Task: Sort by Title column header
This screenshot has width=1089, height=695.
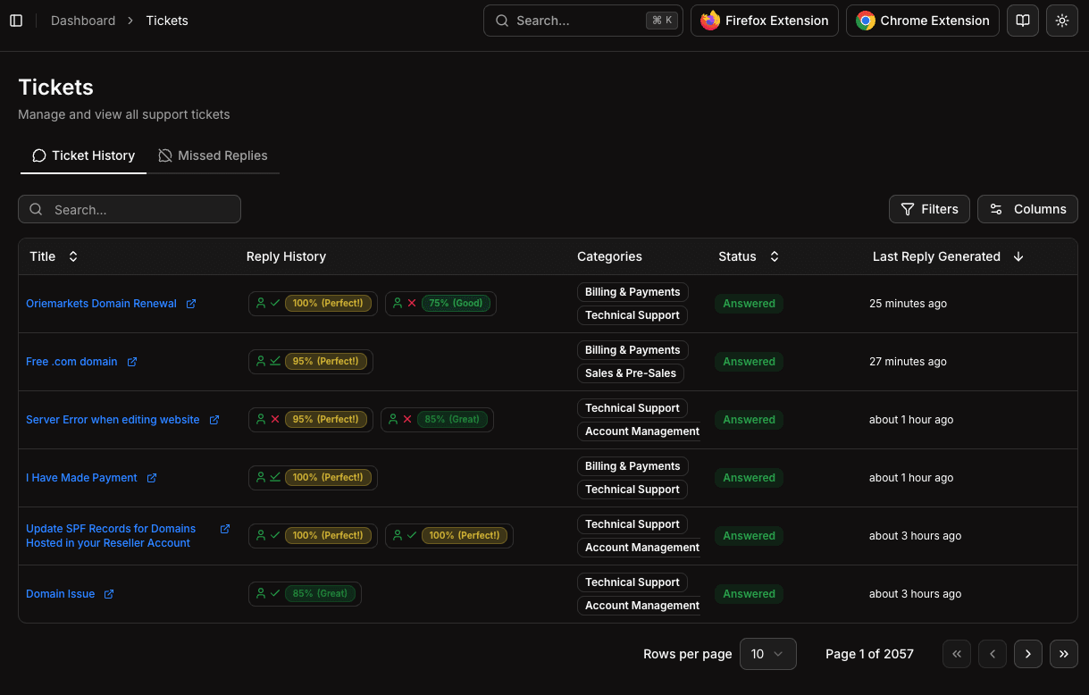Action: click(x=54, y=256)
